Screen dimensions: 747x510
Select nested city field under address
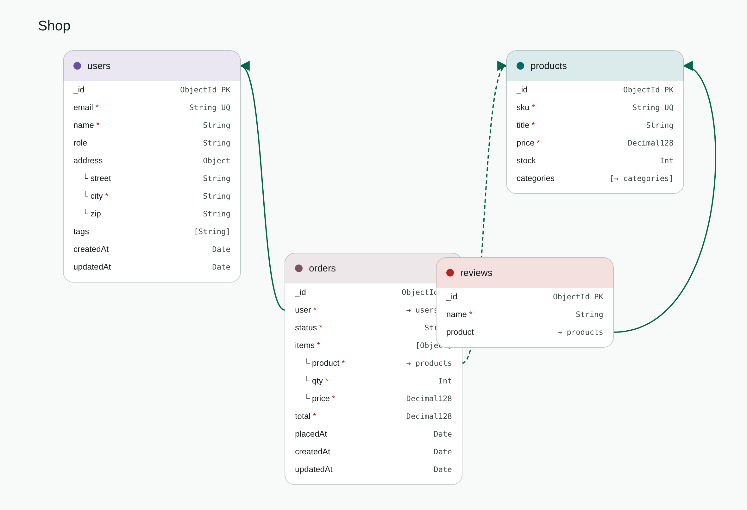coord(152,196)
